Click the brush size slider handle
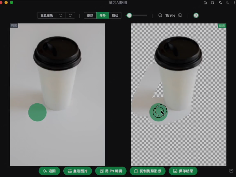236x177 pixels. (129, 15)
